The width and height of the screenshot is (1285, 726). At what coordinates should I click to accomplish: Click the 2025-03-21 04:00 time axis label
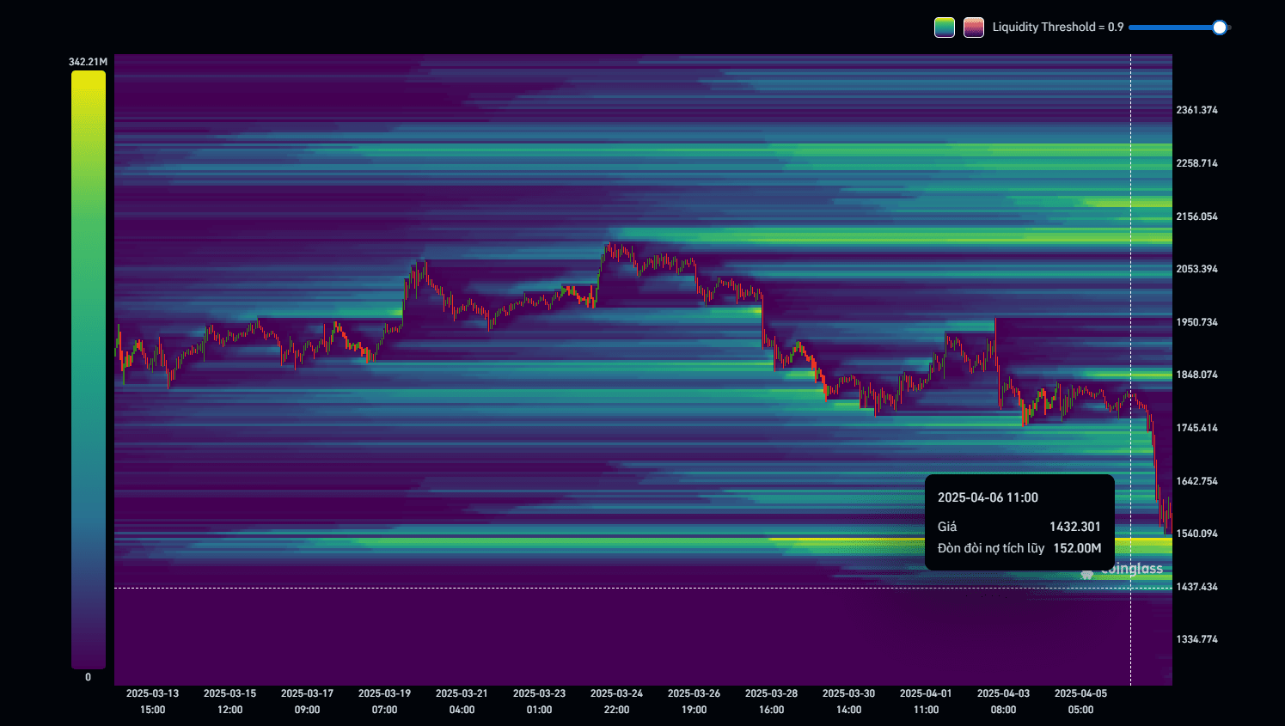coord(462,701)
